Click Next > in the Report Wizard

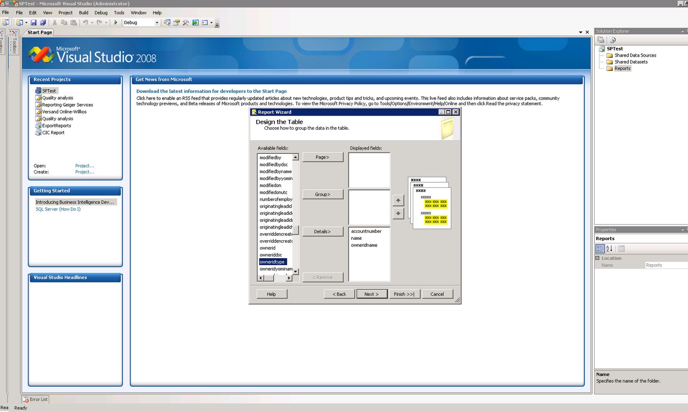tap(372, 294)
